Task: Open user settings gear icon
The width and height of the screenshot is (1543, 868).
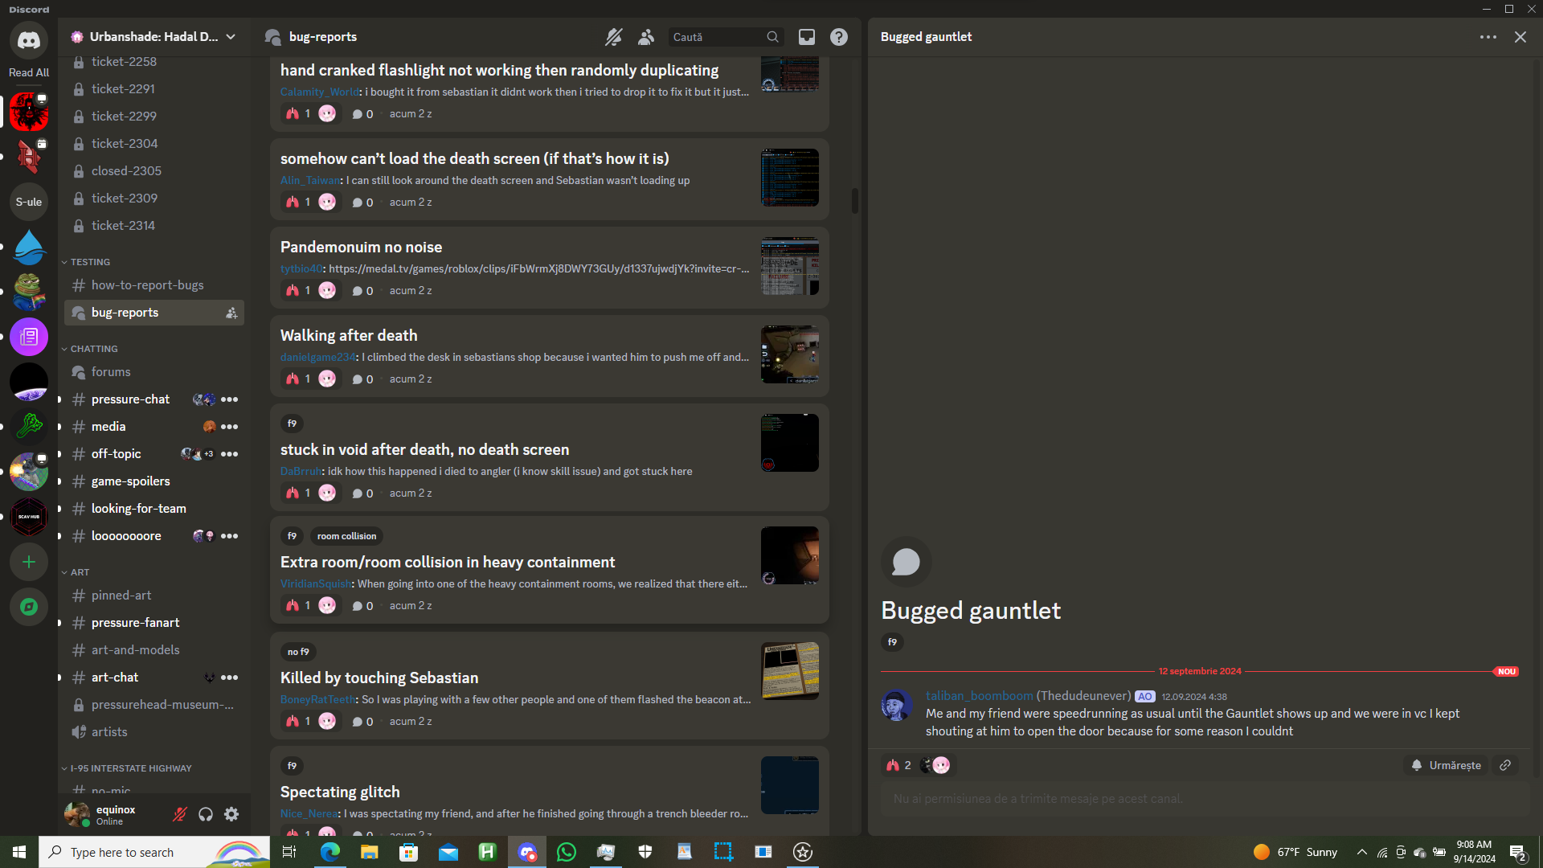Action: 231,815
